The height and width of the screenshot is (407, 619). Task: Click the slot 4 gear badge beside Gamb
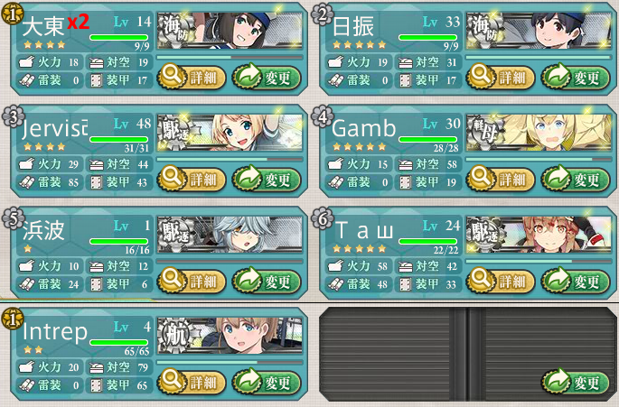[x=322, y=116]
